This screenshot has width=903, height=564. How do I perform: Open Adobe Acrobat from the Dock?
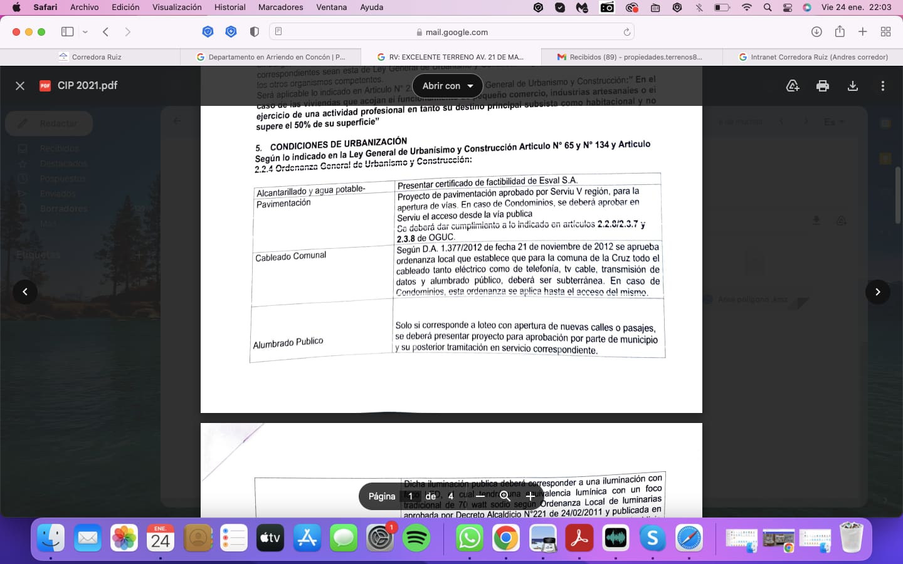pos(579,538)
